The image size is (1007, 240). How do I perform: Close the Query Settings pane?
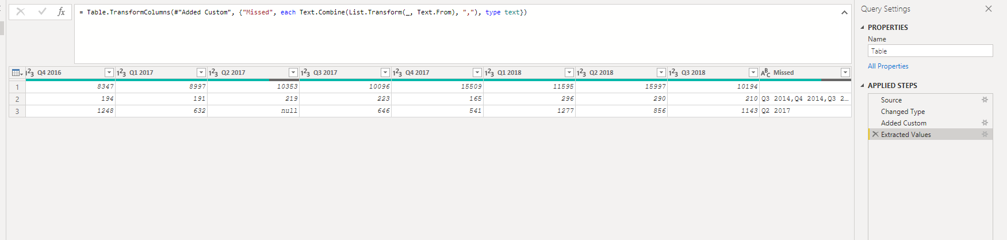pos(988,9)
